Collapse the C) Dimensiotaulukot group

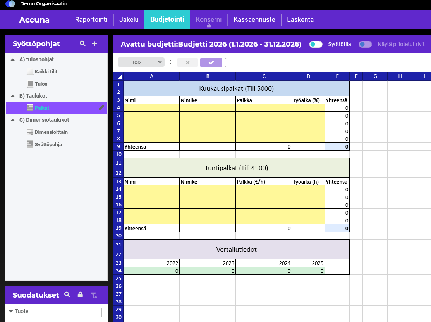13,120
